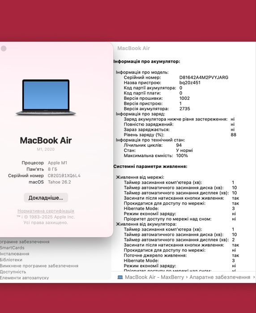Image resolution: width=256 pixels, height=313 pixels.
Task: Click the Системні параметри живлення heading
Action: tap(150, 167)
